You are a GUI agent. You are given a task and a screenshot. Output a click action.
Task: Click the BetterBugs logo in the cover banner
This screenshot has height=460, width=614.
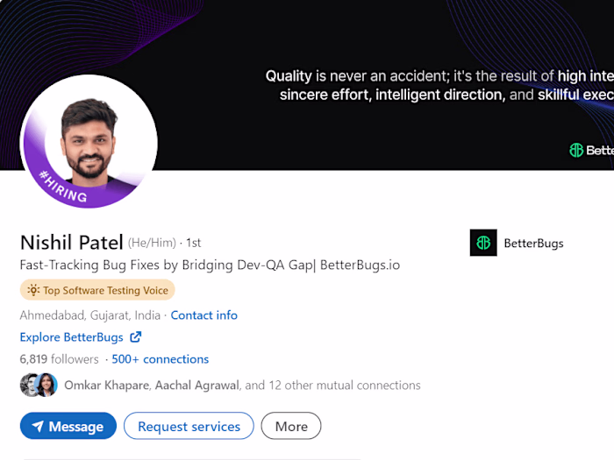click(x=577, y=150)
